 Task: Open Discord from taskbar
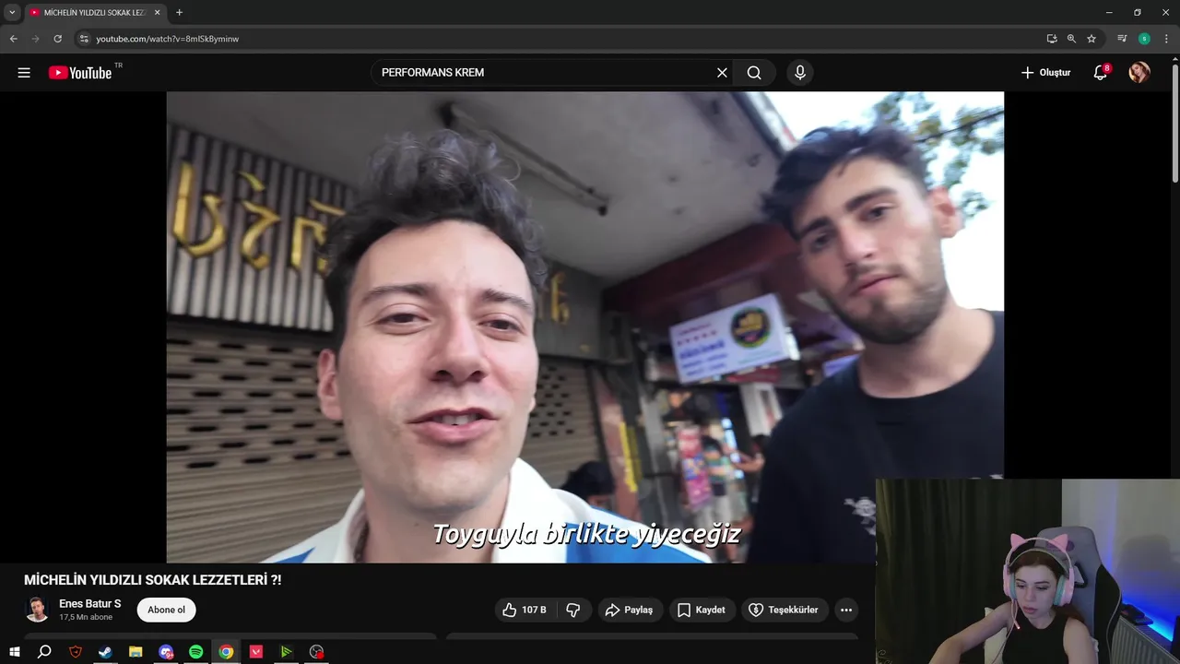point(166,652)
